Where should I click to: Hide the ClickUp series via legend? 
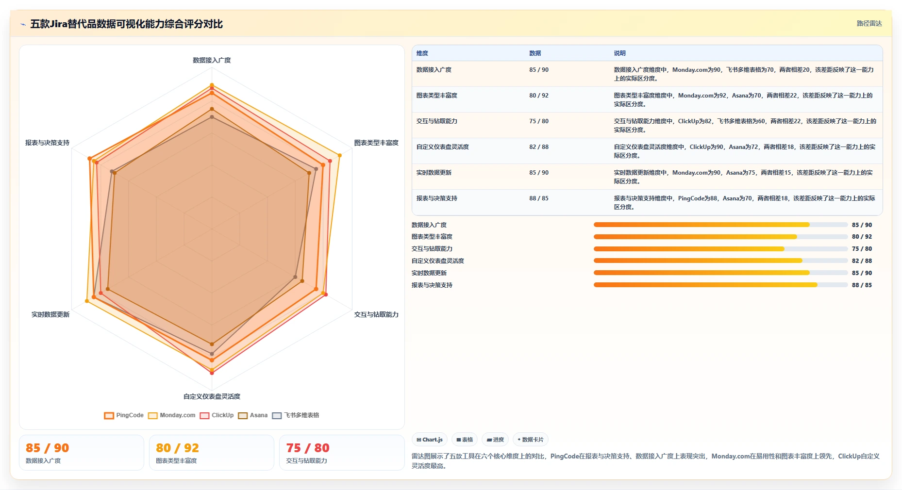217,415
